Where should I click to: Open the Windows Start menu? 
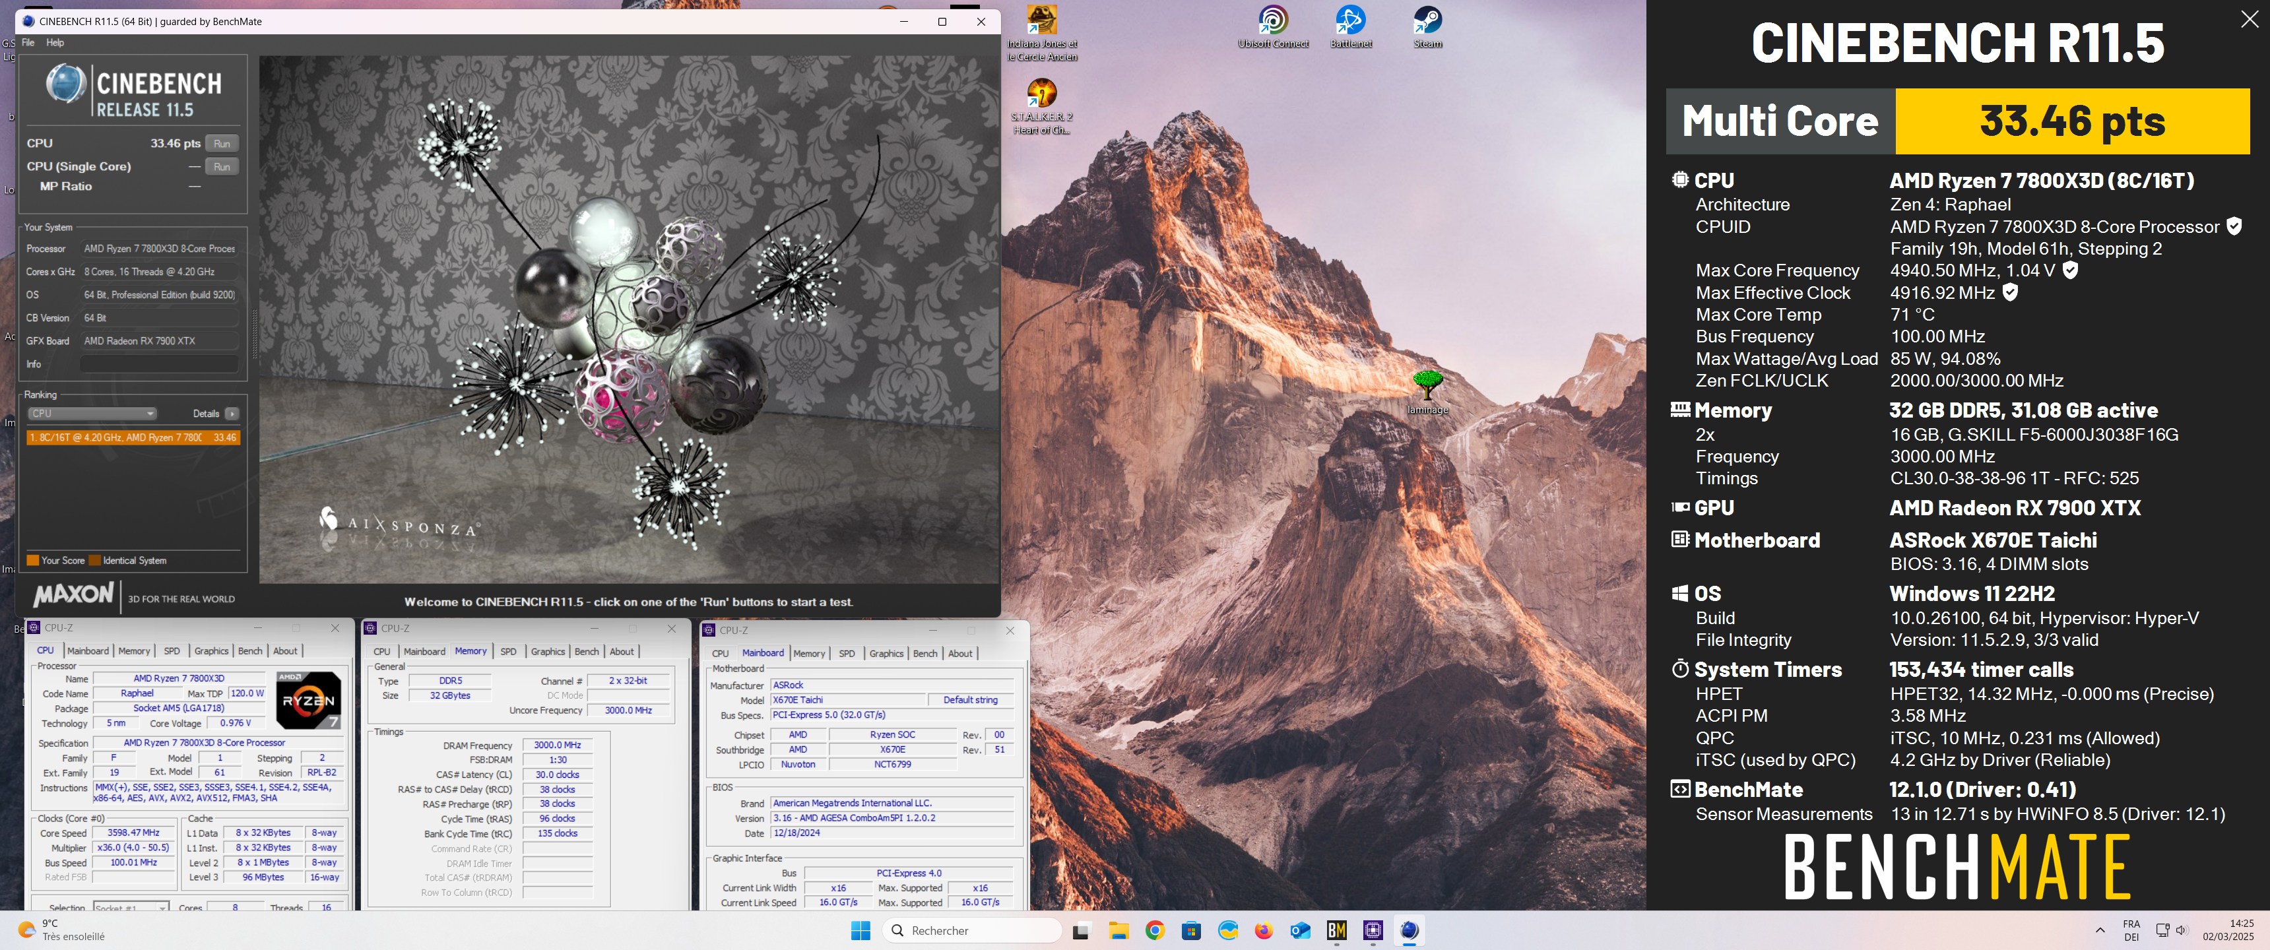pyautogui.click(x=861, y=930)
